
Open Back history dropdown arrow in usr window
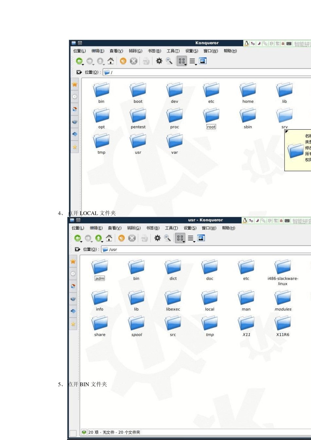click(x=81, y=242)
